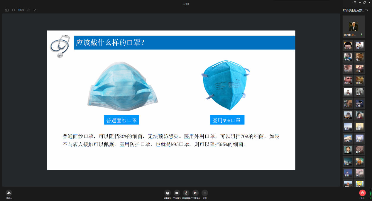The height and width of the screenshot is (201, 372).
Task: Pin the window with the pin icon
Action: click(x=355, y=2)
